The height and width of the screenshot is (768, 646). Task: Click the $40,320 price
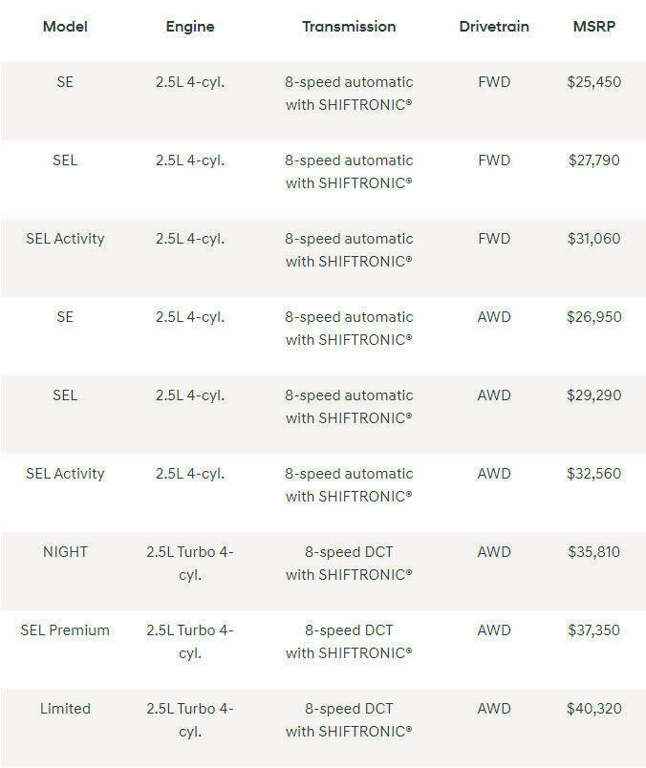(x=593, y=709)
